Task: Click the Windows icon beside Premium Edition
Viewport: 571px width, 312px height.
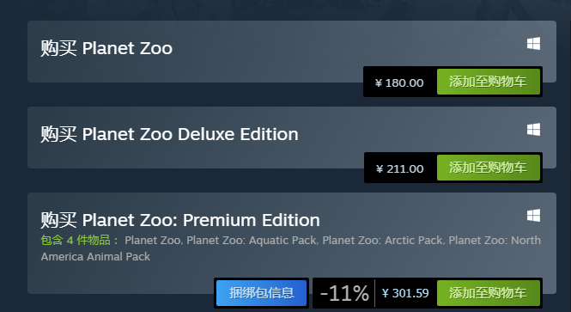Action: click(533, 216)
